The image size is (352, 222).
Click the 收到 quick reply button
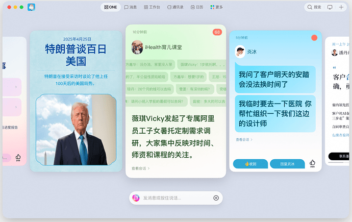point(250,164)
